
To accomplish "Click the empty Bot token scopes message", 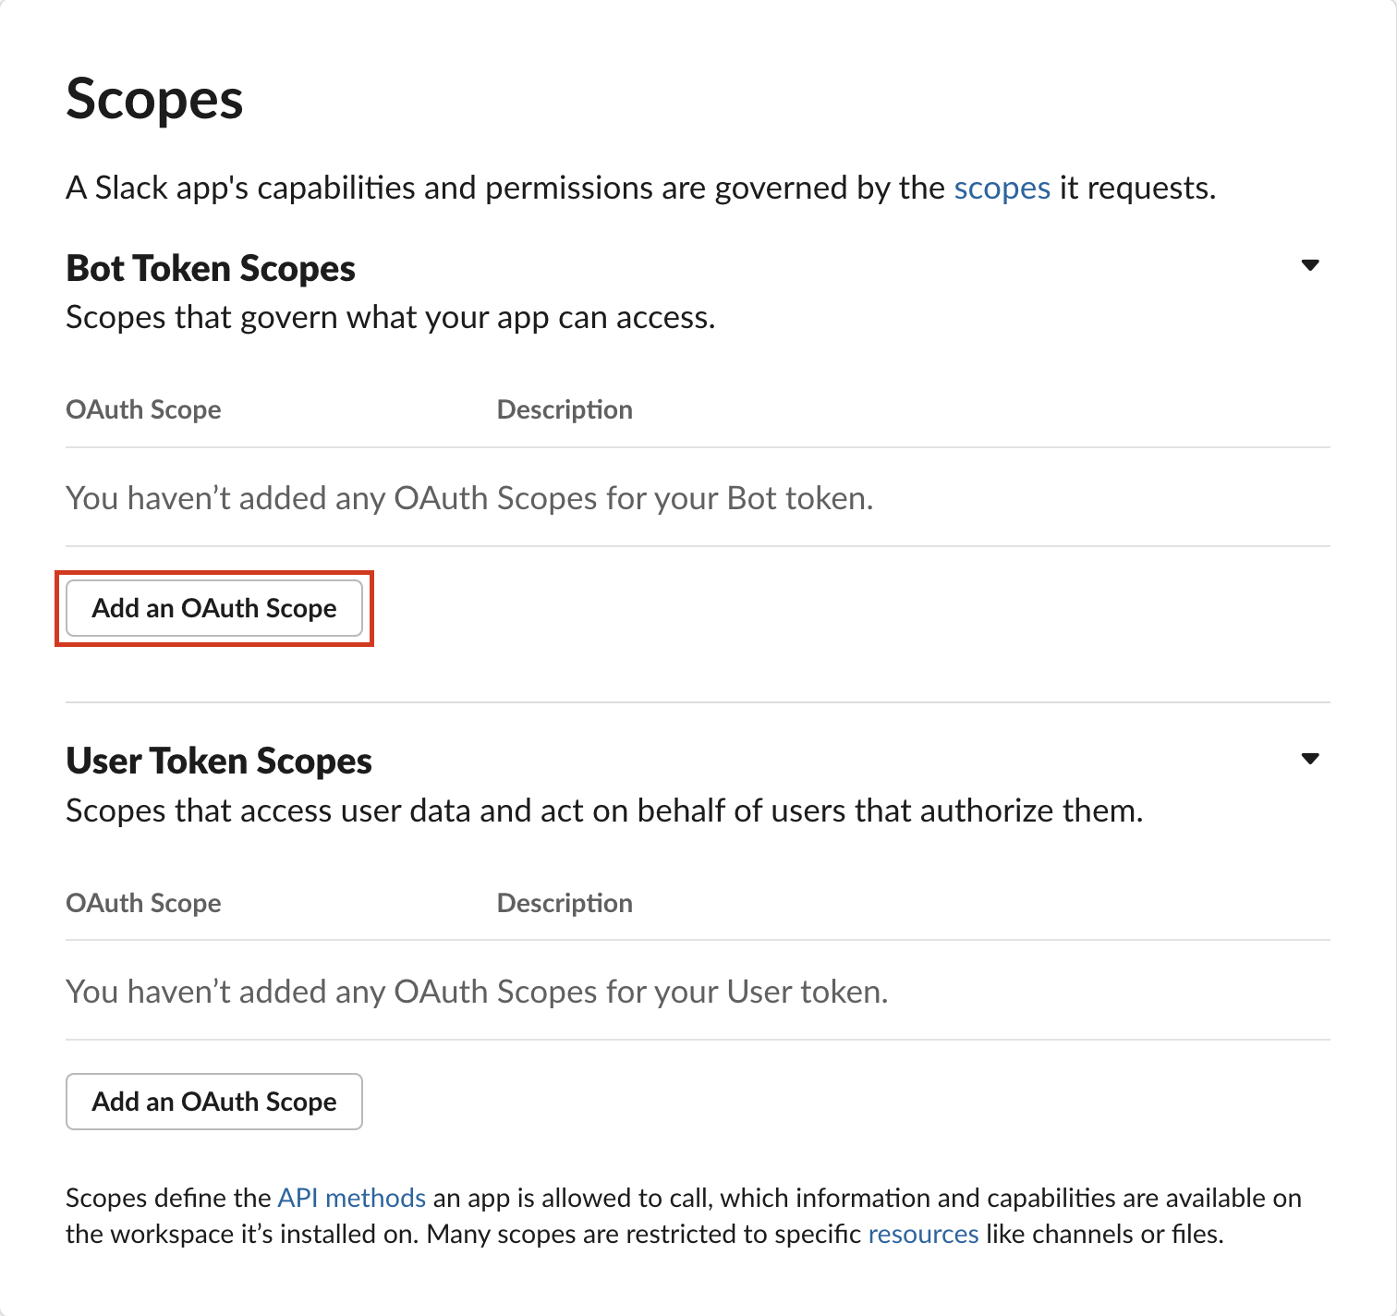I will click(469, 499).
